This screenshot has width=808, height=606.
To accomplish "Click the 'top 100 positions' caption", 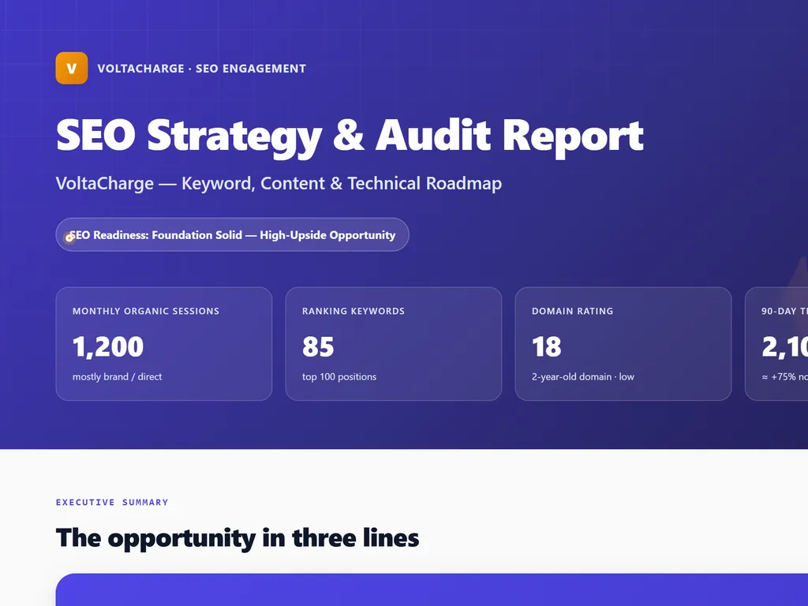I will [339, 376].
